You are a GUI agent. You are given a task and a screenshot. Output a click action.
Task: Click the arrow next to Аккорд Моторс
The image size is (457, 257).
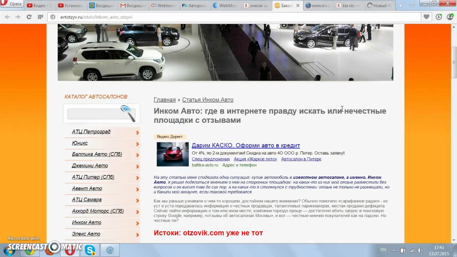pos(137,212)
